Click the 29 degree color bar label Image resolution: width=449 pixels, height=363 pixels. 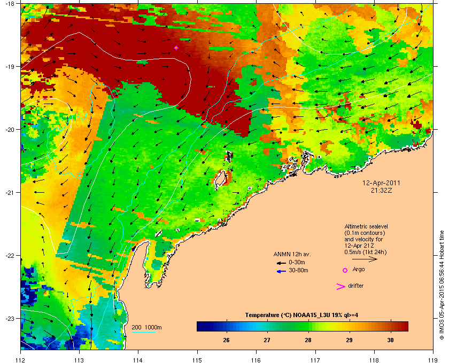(349, 340)
